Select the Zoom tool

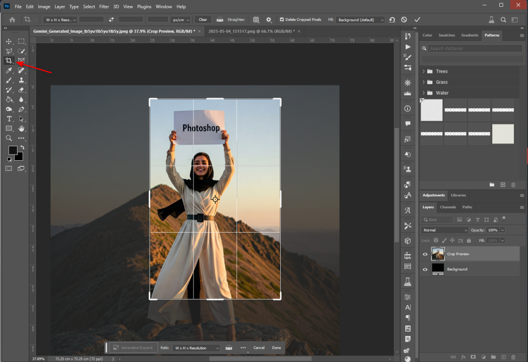9,138
